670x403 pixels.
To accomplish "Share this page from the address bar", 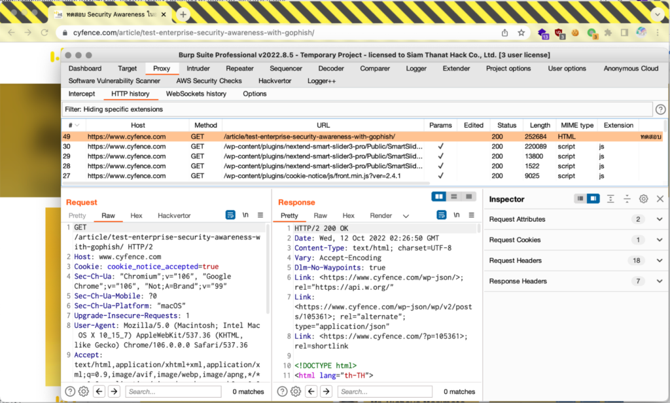I will pos(504,33).
